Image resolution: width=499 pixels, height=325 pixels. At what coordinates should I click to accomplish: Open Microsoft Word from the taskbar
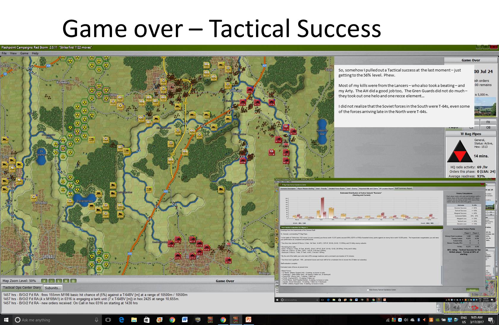185,320
